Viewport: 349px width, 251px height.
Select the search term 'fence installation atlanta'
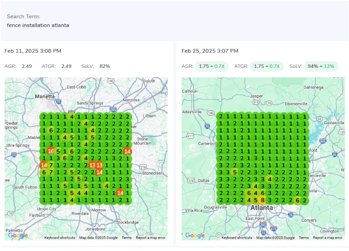tap(38, 25)
